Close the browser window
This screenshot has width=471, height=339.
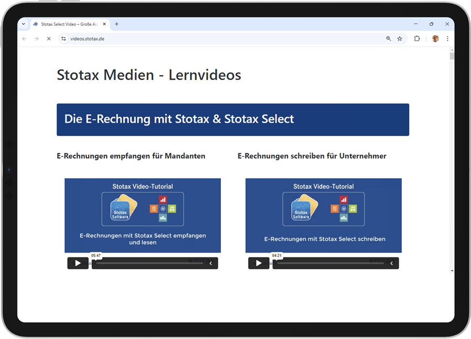447,24
